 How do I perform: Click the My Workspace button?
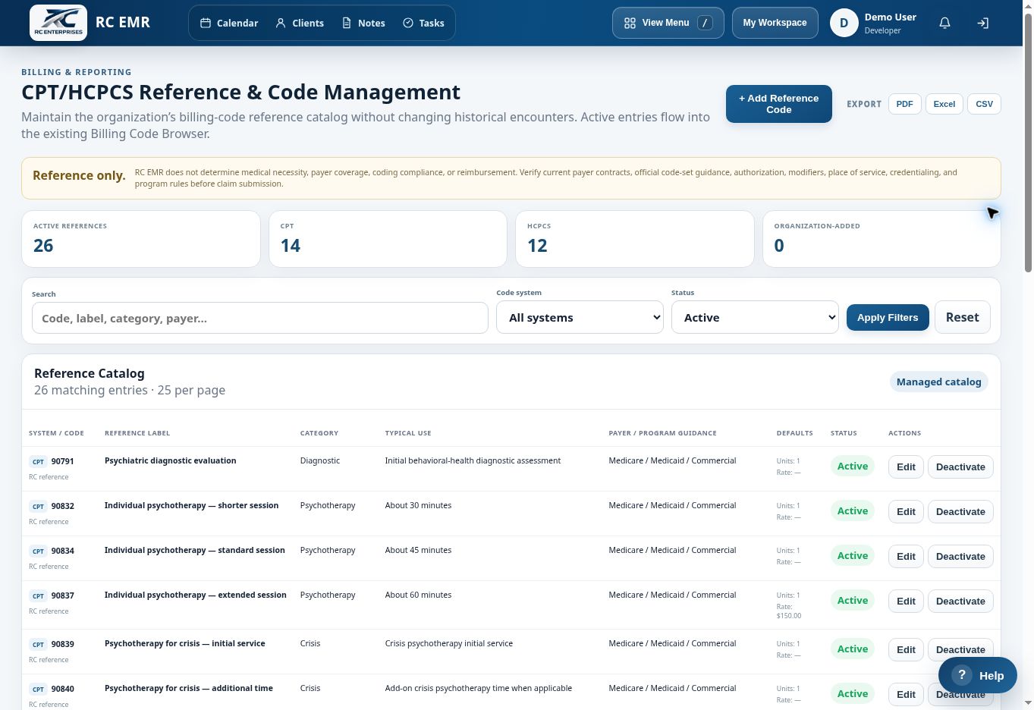pyautogui.click(x=775, y=23)
